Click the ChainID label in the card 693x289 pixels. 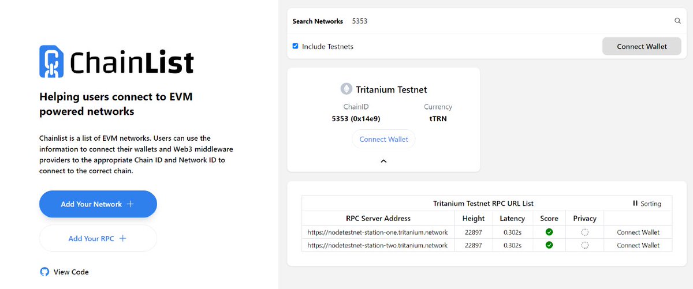click(x=356, y=107)
